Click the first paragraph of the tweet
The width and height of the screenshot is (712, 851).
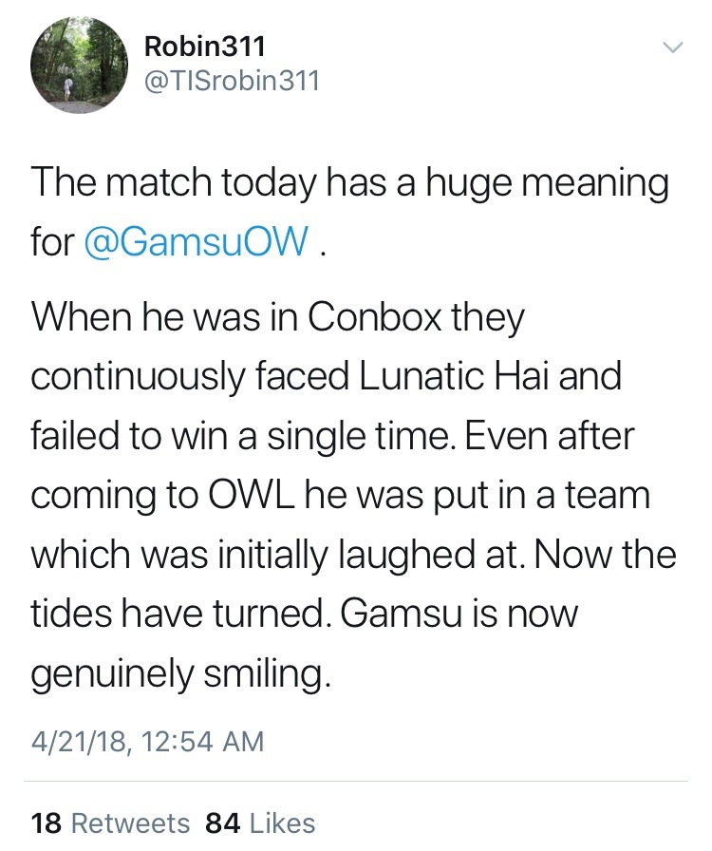coord(349,212)
